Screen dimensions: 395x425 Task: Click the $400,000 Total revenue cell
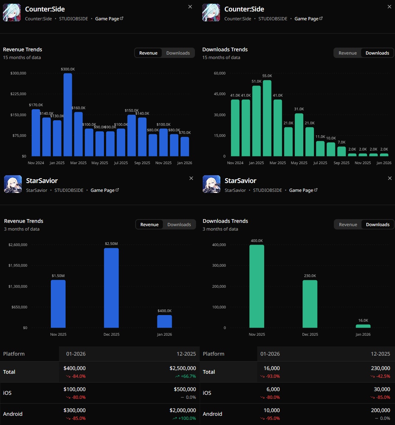[x=74, y=368]
